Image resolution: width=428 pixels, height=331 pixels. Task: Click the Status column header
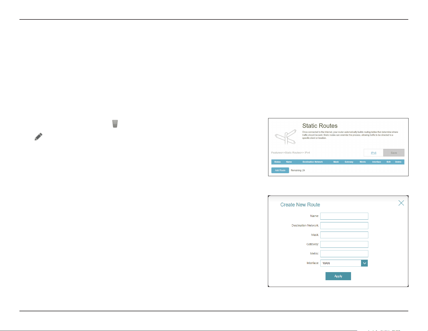pyautogui.click(x=277, y=162)
